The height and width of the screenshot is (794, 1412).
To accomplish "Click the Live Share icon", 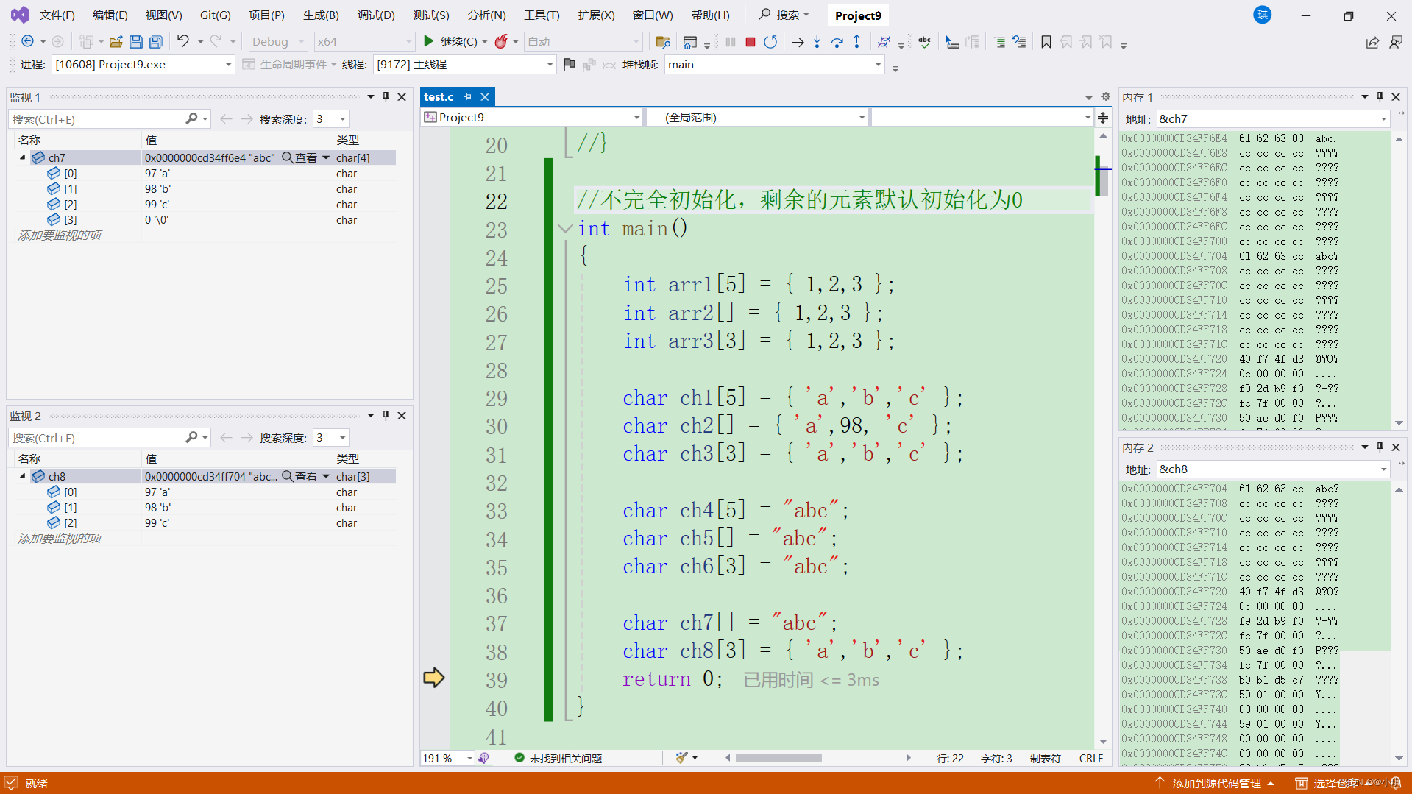I will click(1372, 43).
